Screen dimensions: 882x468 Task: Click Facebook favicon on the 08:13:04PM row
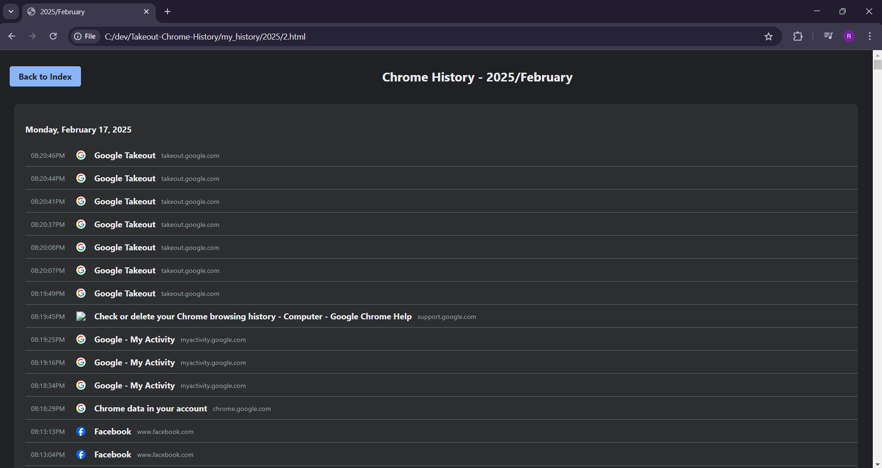[81, 454]
